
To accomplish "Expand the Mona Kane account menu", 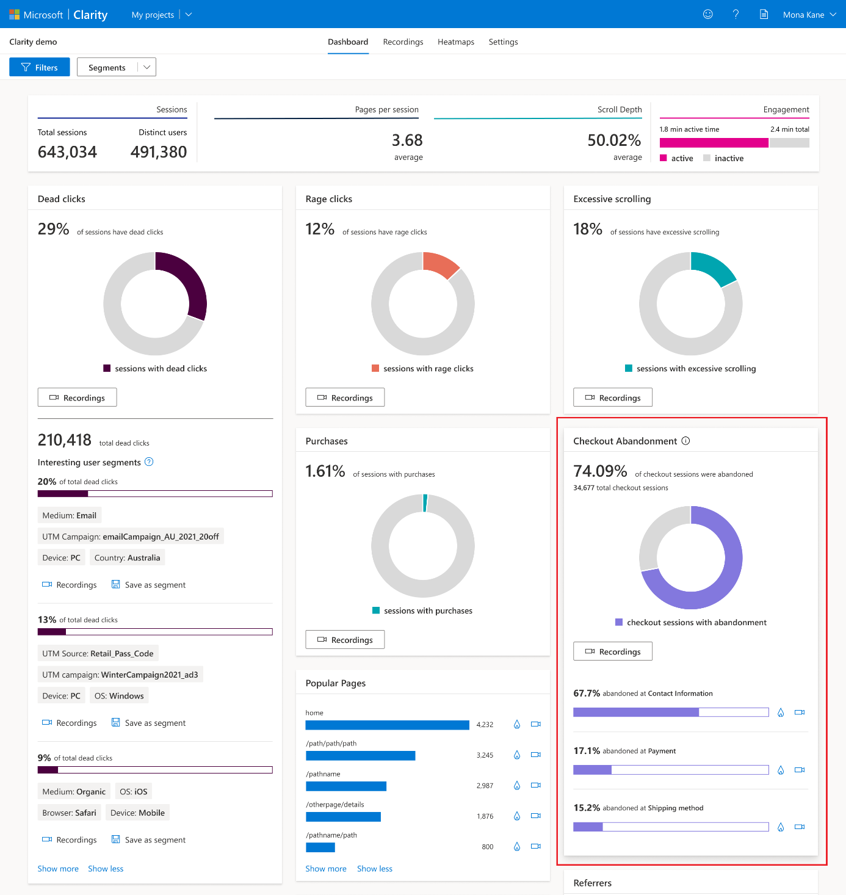I will click(833, 15).
